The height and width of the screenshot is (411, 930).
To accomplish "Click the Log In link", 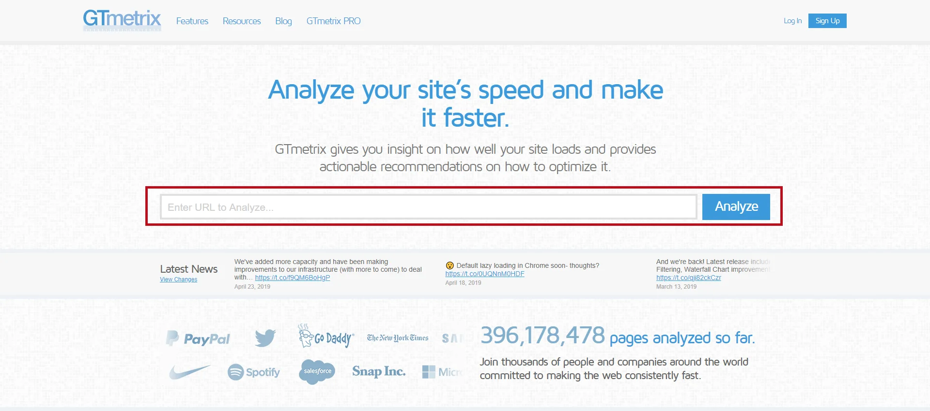I will point(792,21).
